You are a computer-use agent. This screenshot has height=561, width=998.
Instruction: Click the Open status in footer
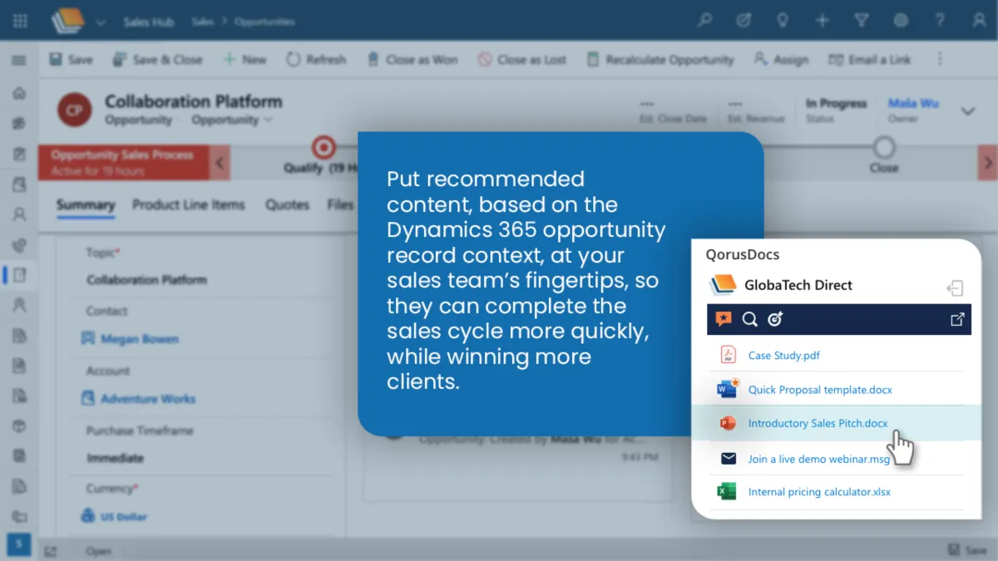98,551
